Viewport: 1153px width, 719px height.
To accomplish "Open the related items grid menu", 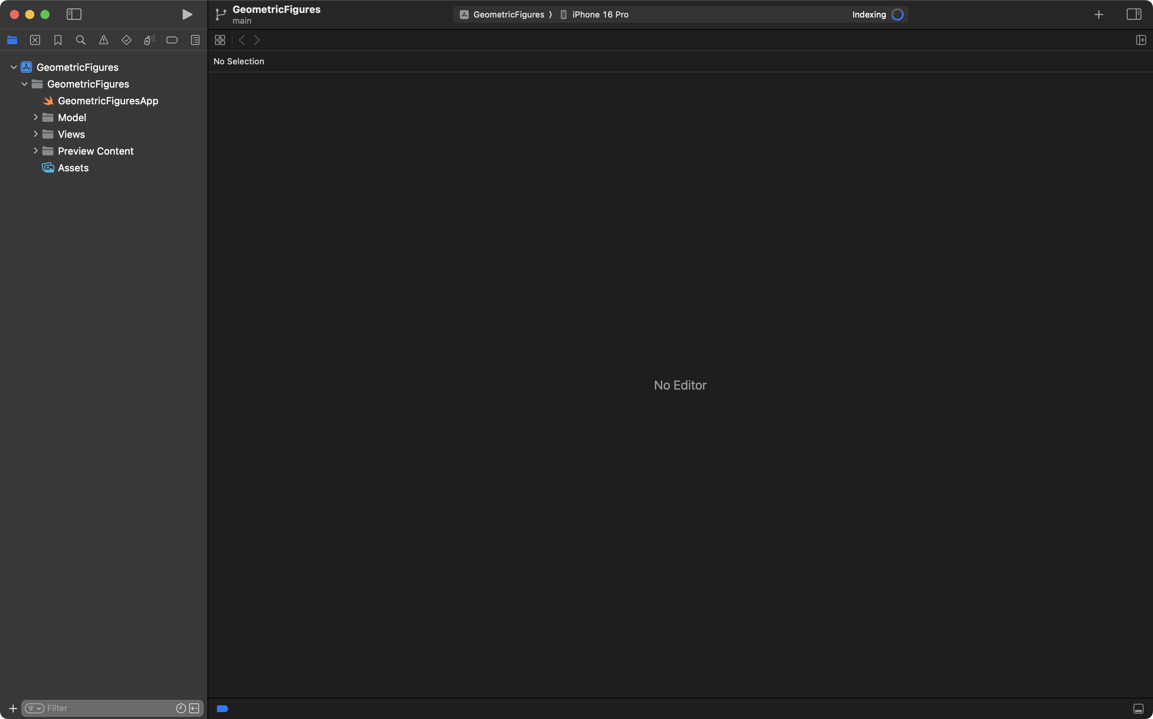I will (x=220, y=40).
